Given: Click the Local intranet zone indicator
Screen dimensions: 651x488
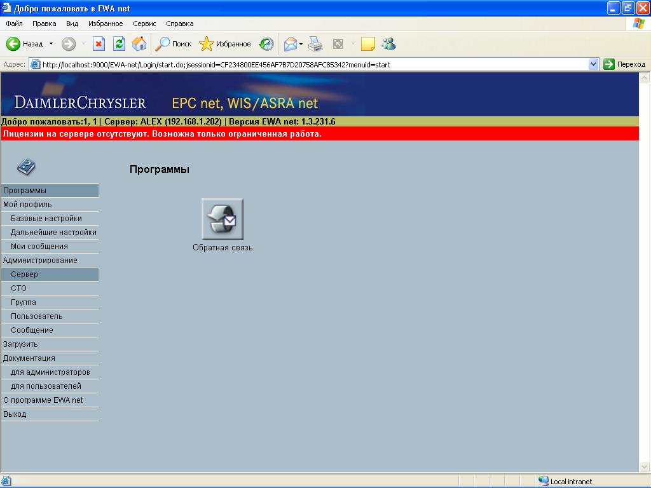Looking at the screenshot, I should coord(565,482).
